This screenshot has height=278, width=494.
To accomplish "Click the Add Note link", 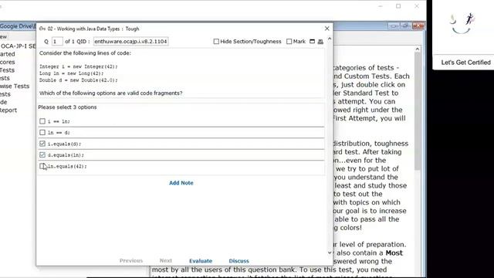I will pos(181,183).
